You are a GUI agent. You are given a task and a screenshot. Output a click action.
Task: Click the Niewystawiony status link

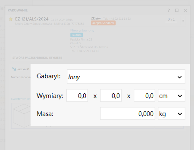[82, 30]
